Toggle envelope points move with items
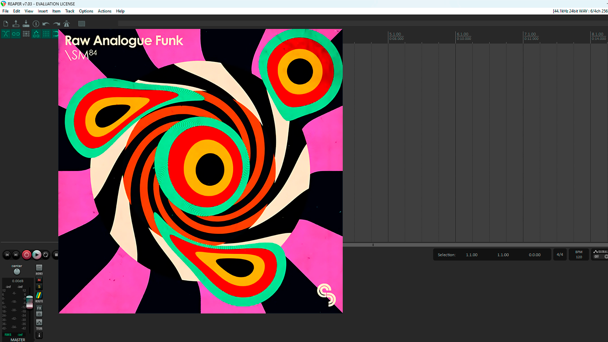The image size is (608, 342). tap(36, 34)
